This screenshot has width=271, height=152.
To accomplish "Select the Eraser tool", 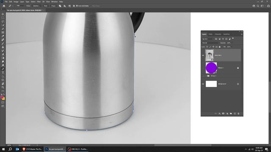I will (x=3, y=54).
